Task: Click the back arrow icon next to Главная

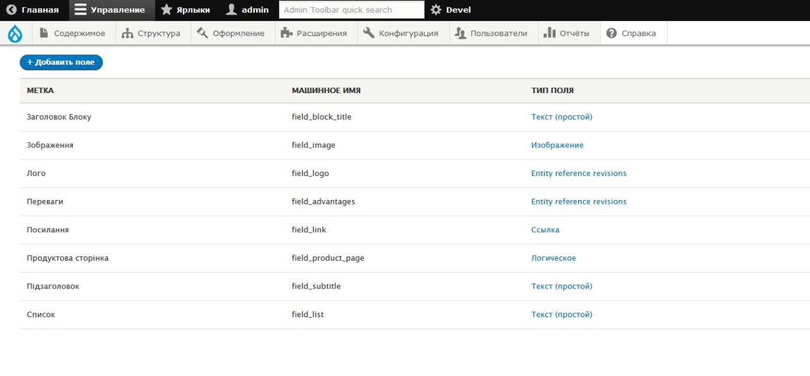Action: coord(11,10)
